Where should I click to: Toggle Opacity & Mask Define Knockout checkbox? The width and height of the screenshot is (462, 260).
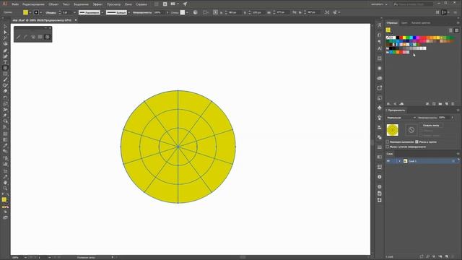click(x=388, y=147)
